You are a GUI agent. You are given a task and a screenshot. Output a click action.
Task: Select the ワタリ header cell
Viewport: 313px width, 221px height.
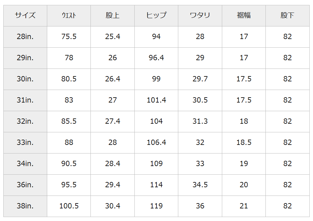click(x=200, y=15)
